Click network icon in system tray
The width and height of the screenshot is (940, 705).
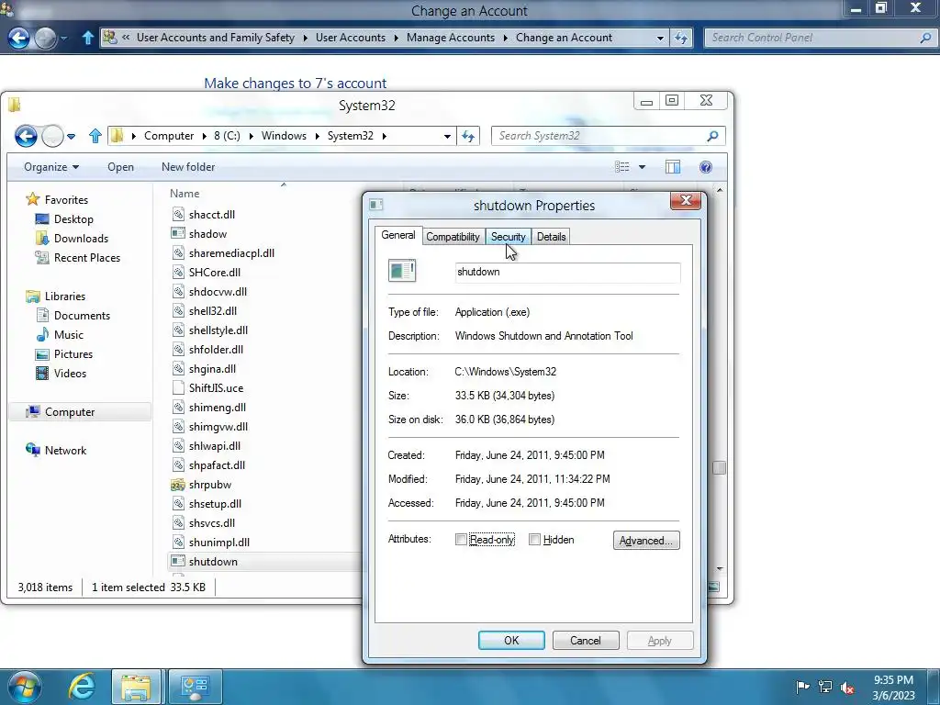(825, 687)
